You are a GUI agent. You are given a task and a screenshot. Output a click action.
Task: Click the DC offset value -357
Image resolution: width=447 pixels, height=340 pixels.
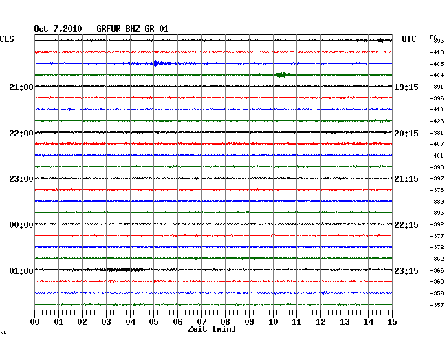(x=437, y=305)
